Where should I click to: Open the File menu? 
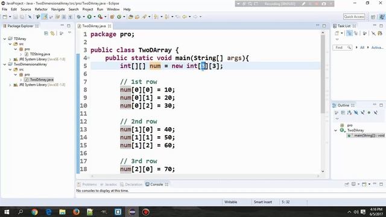[x=4, y=10]
